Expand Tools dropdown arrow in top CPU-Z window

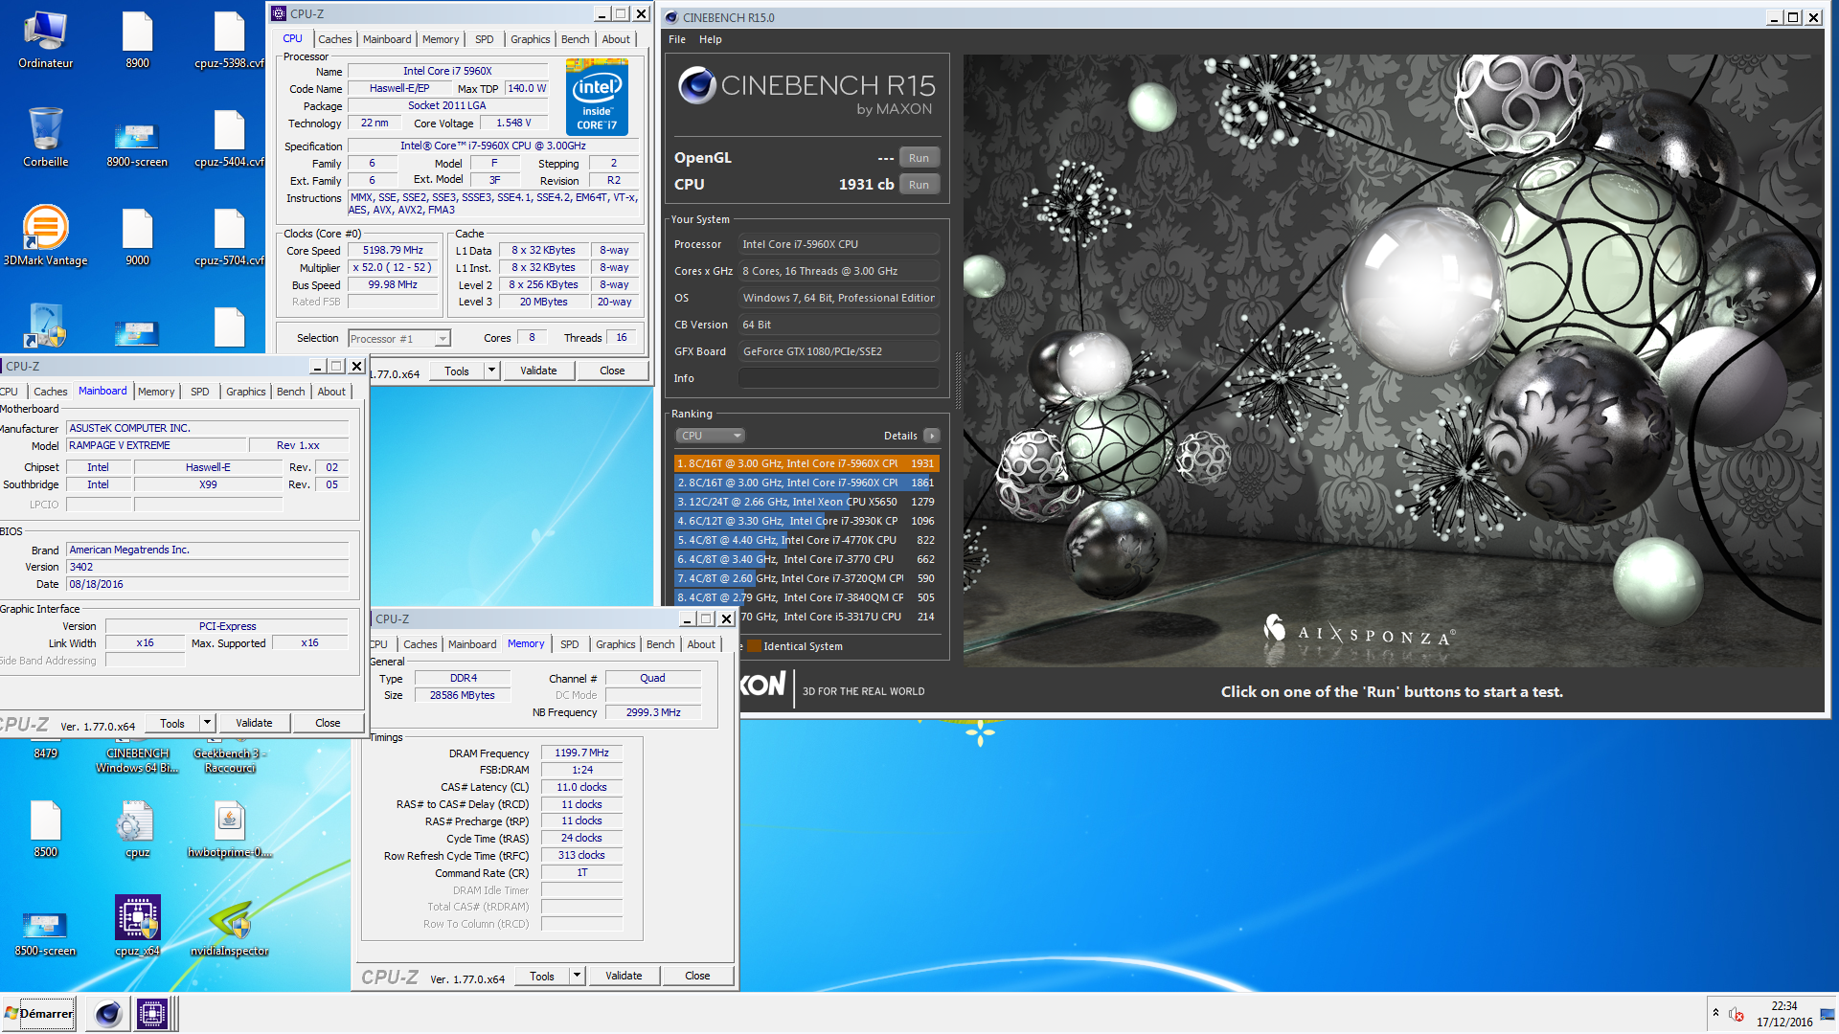pos(491,371)
